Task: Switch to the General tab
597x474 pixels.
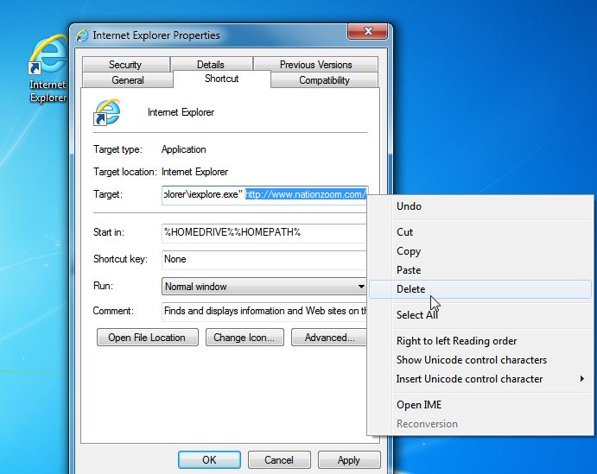Action: coord(128,80)
